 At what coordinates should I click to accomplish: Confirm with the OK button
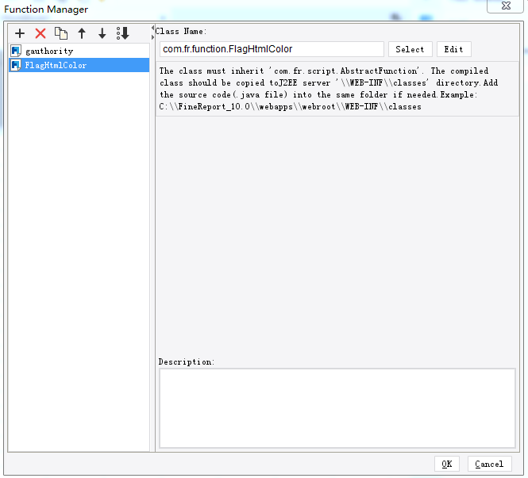point(446,464)
